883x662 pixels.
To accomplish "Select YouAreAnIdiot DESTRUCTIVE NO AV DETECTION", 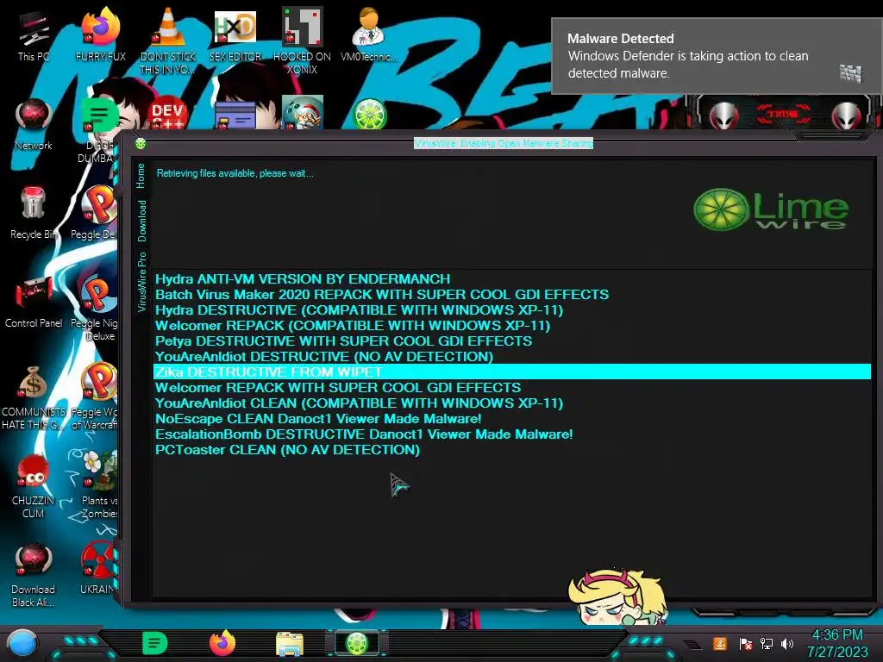I will tap(512, 356).
